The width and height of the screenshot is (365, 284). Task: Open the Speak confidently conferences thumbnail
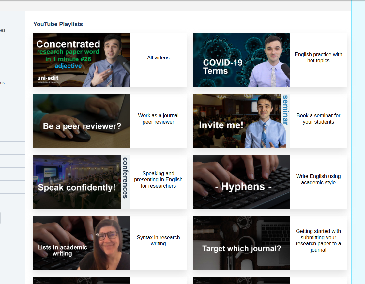click(82, 182)
